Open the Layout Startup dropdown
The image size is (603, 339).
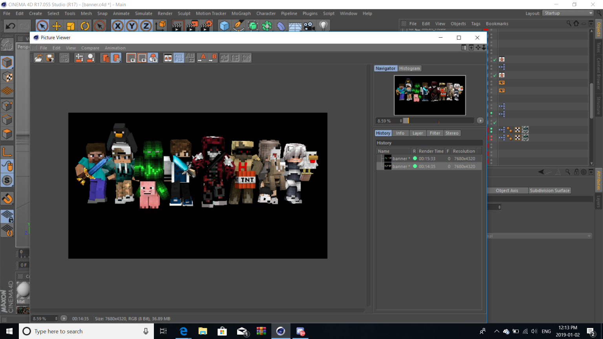pos(568,13)
